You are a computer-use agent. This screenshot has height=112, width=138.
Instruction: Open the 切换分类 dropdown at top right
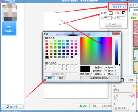click(137, 5)
